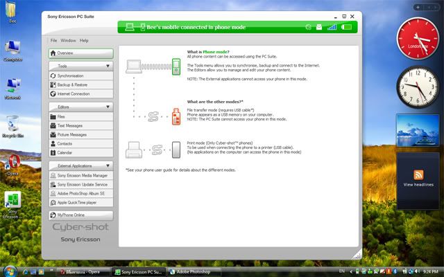Click the grey phone icon in print mode
The height and width of the screenshot is (277, 444).
point(176,150)
